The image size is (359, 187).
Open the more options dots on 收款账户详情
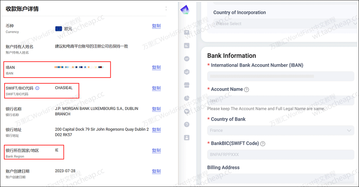[x=166, y=9]
